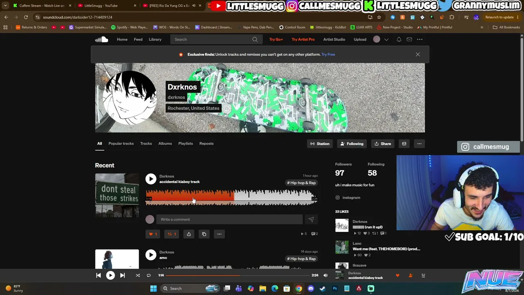Skip to previous track in player
This screenshot has width=524, height=295.
tap(98, 275)
